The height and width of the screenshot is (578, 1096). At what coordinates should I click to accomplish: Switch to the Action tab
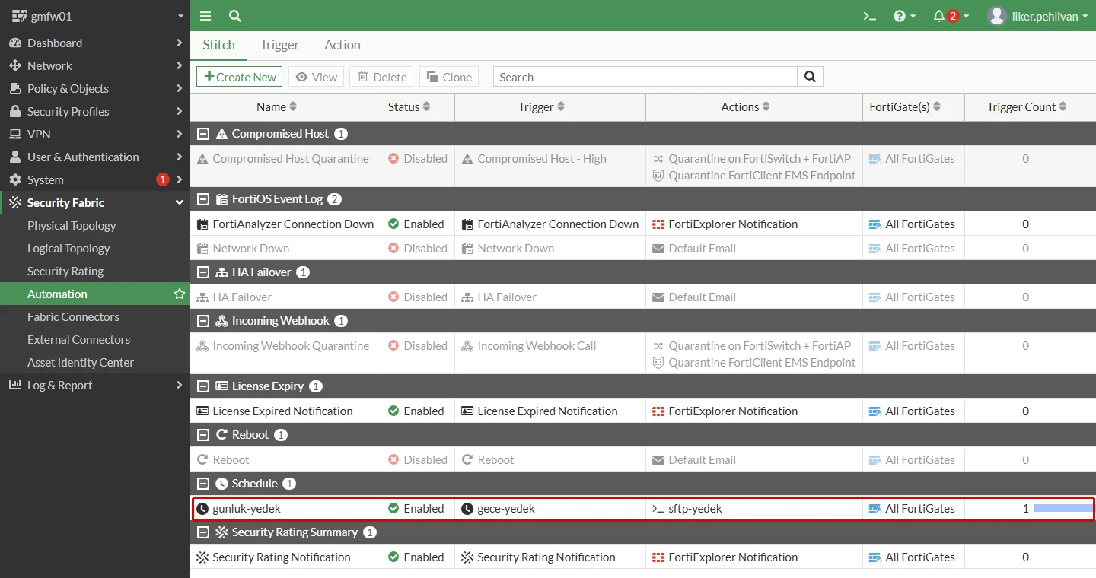(342, 45)
